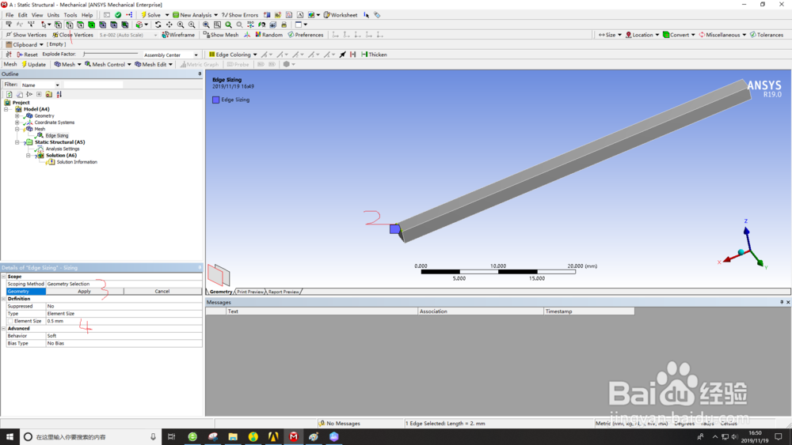
Task: Check the Element Size parameter box
Action: click(10, 321)
